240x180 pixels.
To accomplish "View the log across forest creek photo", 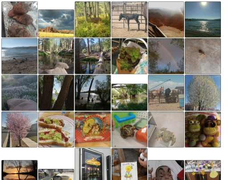I will 93,56.
